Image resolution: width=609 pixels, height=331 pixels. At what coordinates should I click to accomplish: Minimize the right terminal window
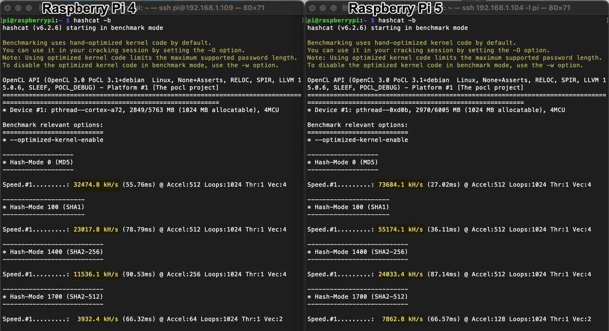324,9
